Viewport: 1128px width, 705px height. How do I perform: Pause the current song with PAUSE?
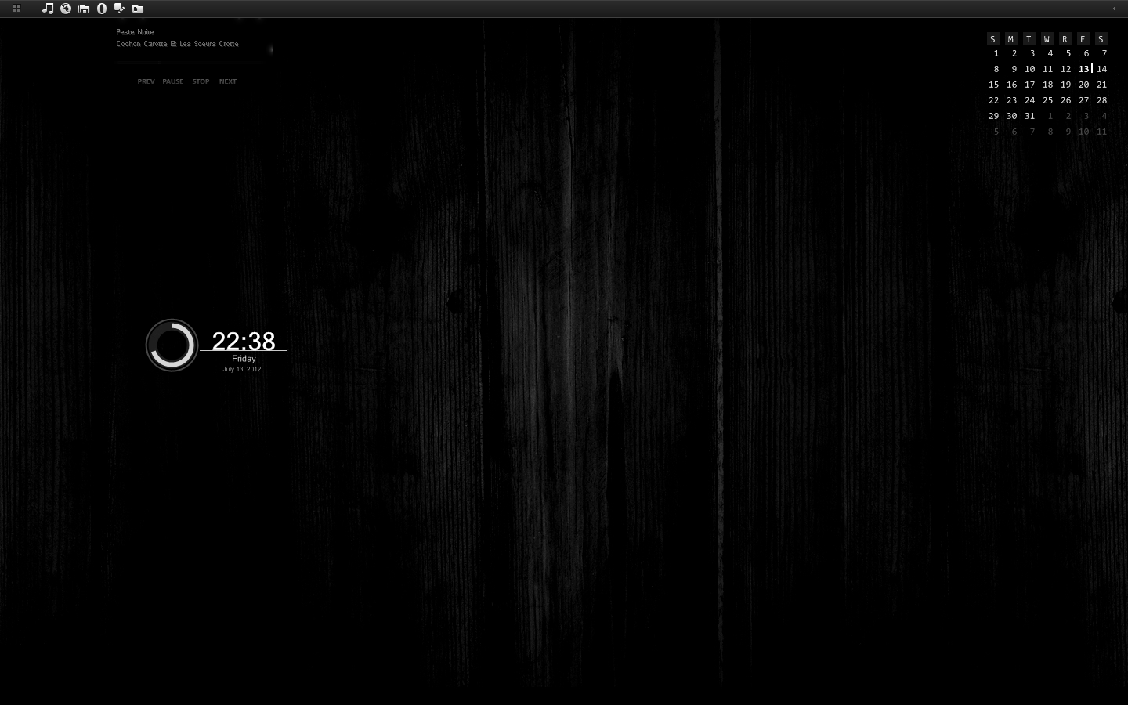pyautogui.click(x=173, y=81)
